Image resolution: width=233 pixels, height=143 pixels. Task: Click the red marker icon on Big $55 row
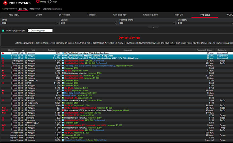click(x=3, y=71)
